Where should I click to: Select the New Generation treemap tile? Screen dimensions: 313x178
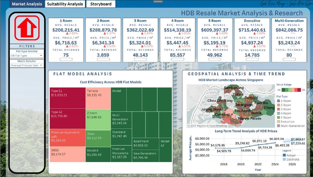click(145, 156)
